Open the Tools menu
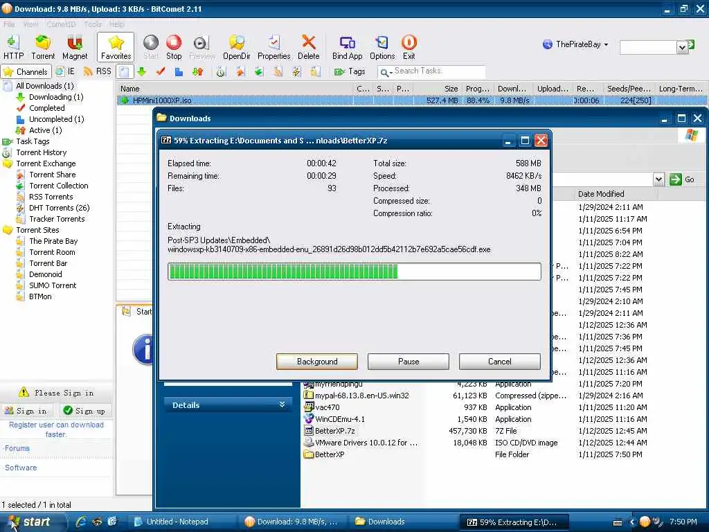Viewport: 709px width, 532px height. (x=92, y=24)
